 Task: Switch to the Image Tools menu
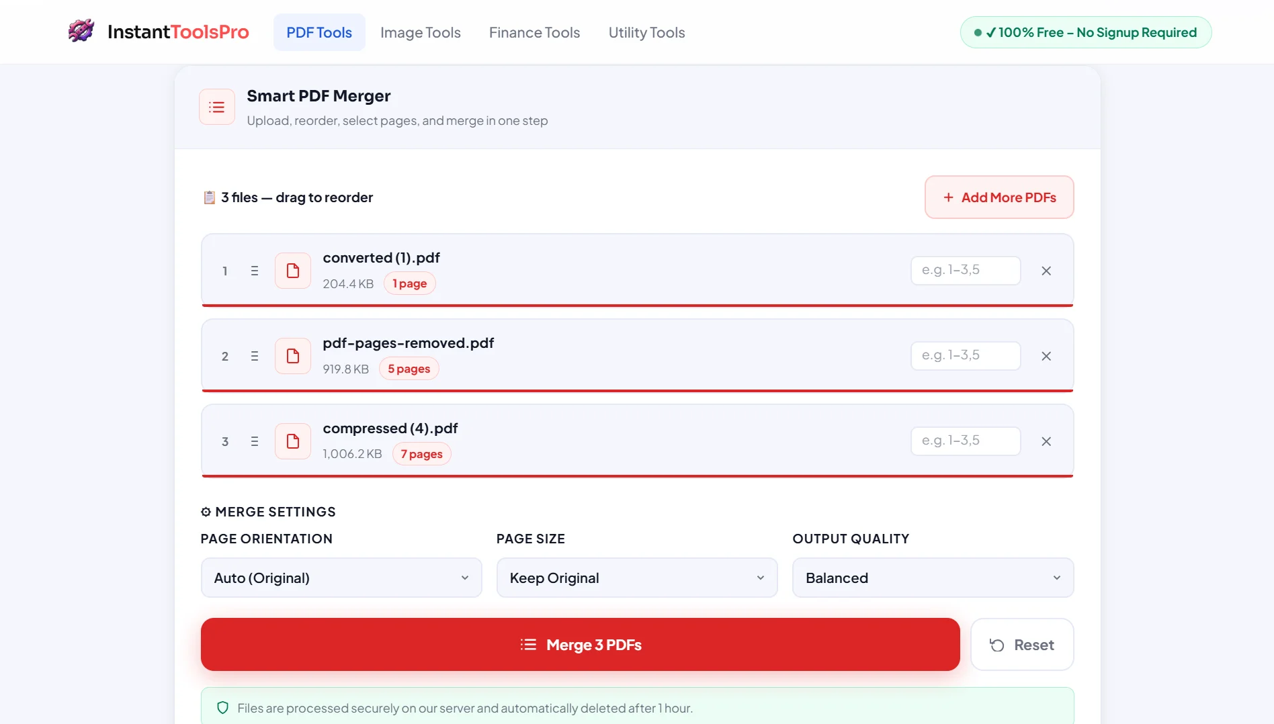click(420, 32)
